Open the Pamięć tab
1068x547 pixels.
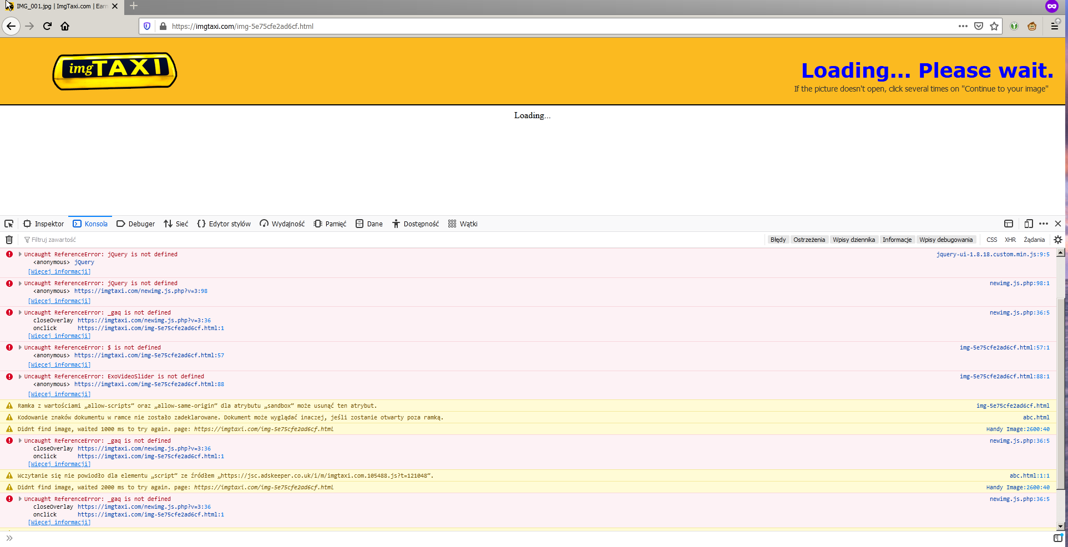point(330,224)
